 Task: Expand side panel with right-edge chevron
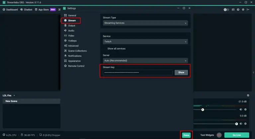254,72
